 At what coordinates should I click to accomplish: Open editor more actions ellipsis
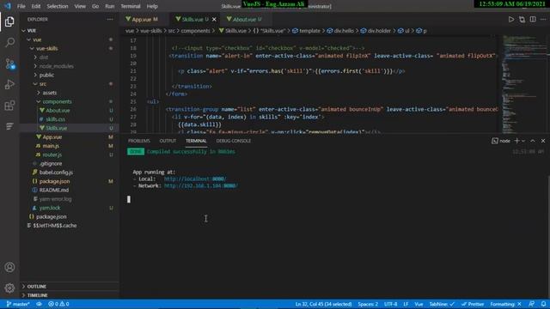coord(543,20)
